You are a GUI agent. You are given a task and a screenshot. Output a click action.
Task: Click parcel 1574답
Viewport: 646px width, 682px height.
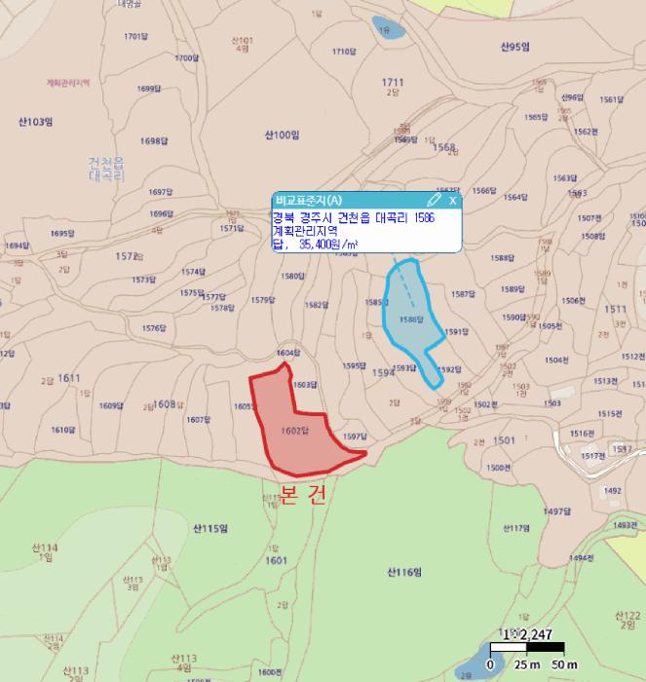193,272
